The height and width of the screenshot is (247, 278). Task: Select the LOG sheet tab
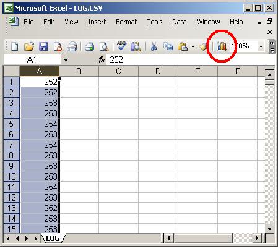click(x=53, y=238)
